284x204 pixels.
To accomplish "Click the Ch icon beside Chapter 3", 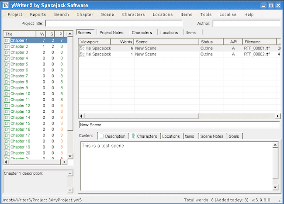I will (7, 52).
